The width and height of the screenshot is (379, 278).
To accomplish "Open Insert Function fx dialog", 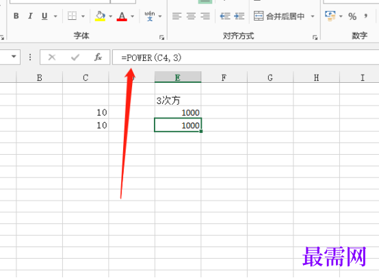I will coord(98,58).
